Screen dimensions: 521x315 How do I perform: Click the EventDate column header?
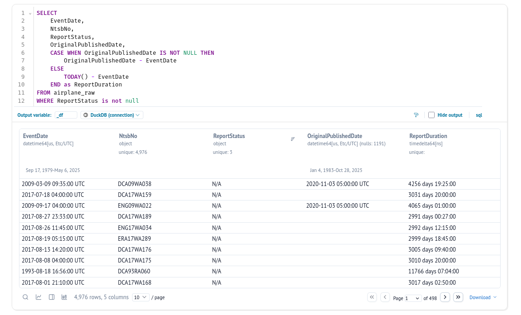coord(35,136)
